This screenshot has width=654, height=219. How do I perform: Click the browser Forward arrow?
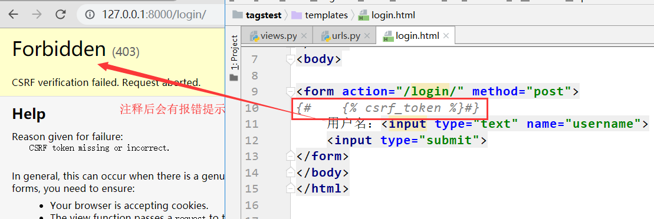pos(37,15)
